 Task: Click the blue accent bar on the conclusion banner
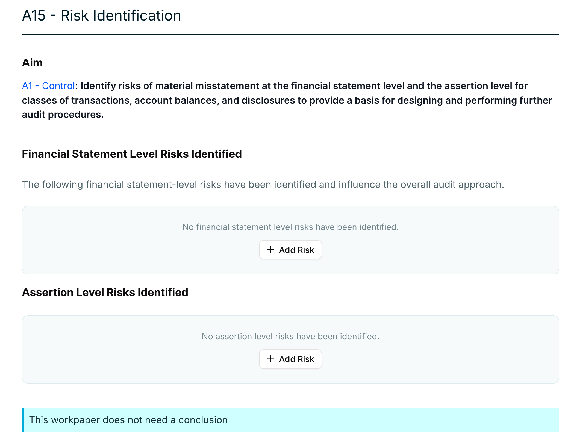click(23, 420)
